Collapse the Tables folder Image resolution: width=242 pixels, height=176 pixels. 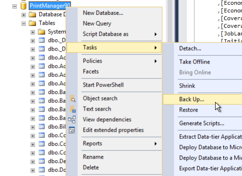(24, 24)
